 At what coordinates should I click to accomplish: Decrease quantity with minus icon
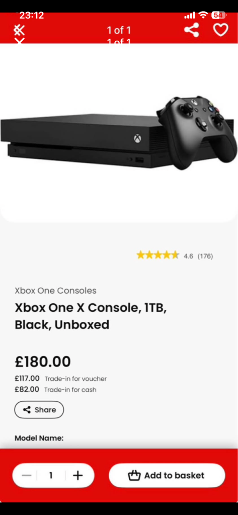click(x=26, y=475)
